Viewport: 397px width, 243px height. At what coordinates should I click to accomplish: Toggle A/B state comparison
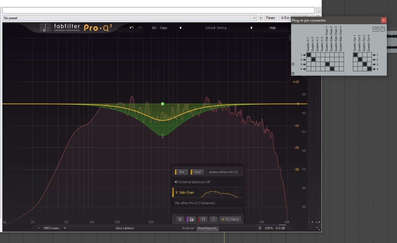click(154, 28)
